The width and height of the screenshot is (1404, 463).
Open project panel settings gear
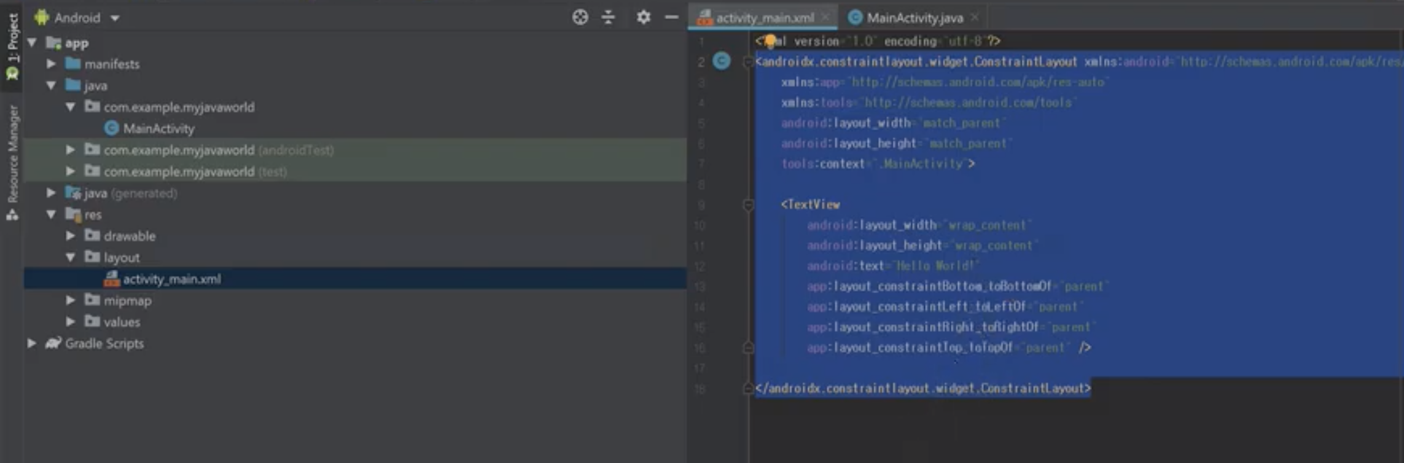[x=643, y=17]
